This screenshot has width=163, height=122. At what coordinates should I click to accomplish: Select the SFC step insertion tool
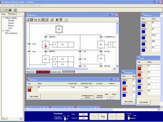coord(27,19)
